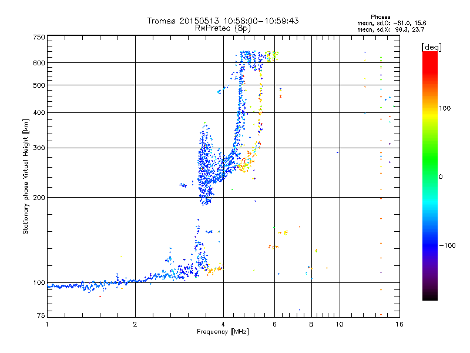Click the black bottom of the colorbar
This screenshot has height=353, width=470.
430,296
